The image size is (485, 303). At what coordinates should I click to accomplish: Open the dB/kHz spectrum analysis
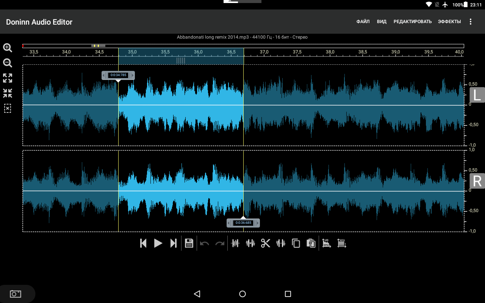point(327,243)
